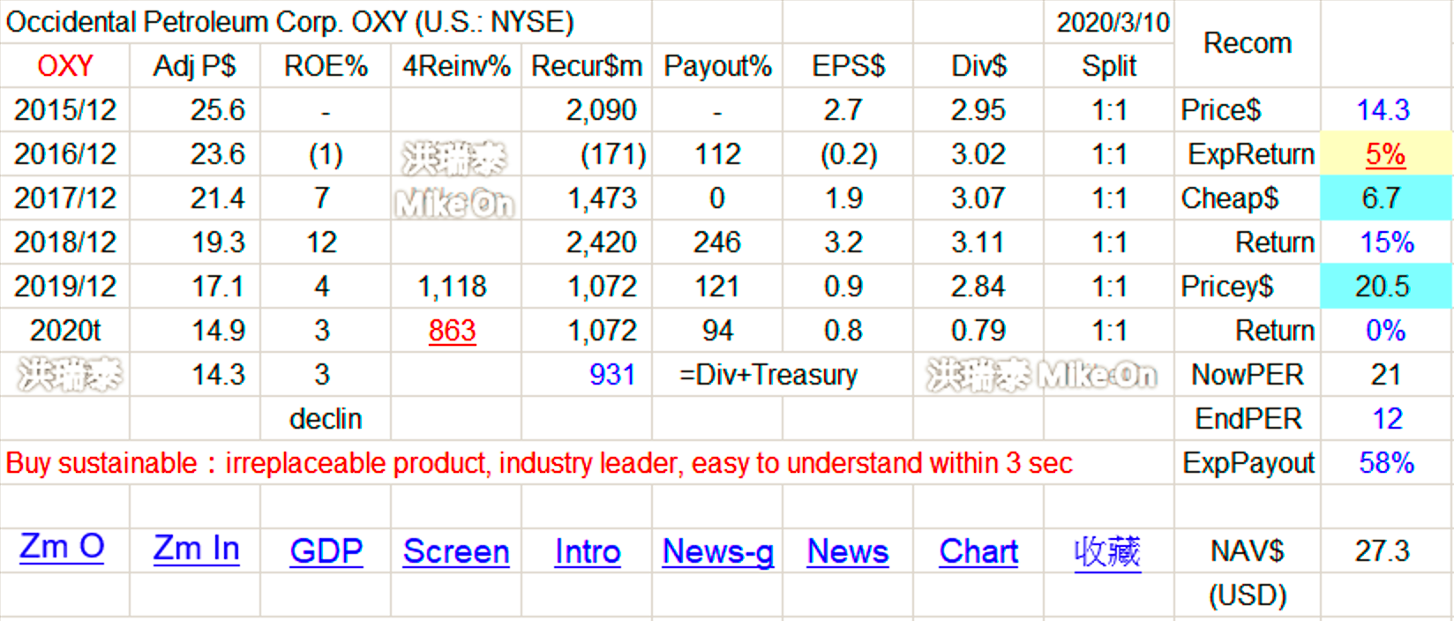Click the NAV$ value 27.3
Image resolution: width=1454 pixels, height=621 pixels.
(1383, 551)
